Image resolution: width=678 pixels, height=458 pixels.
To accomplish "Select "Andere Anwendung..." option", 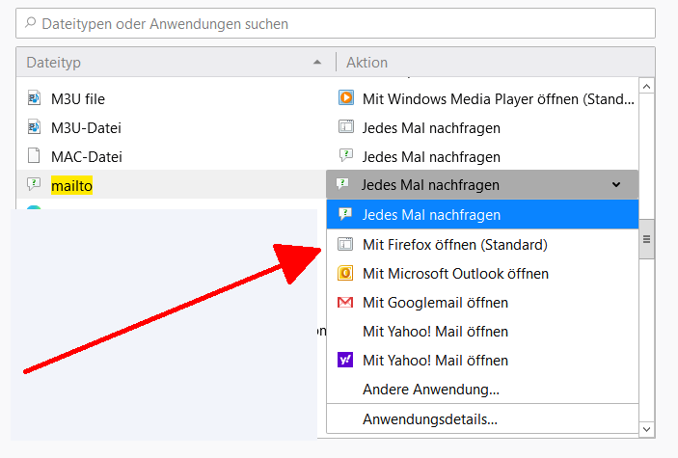I will (430, 390).
